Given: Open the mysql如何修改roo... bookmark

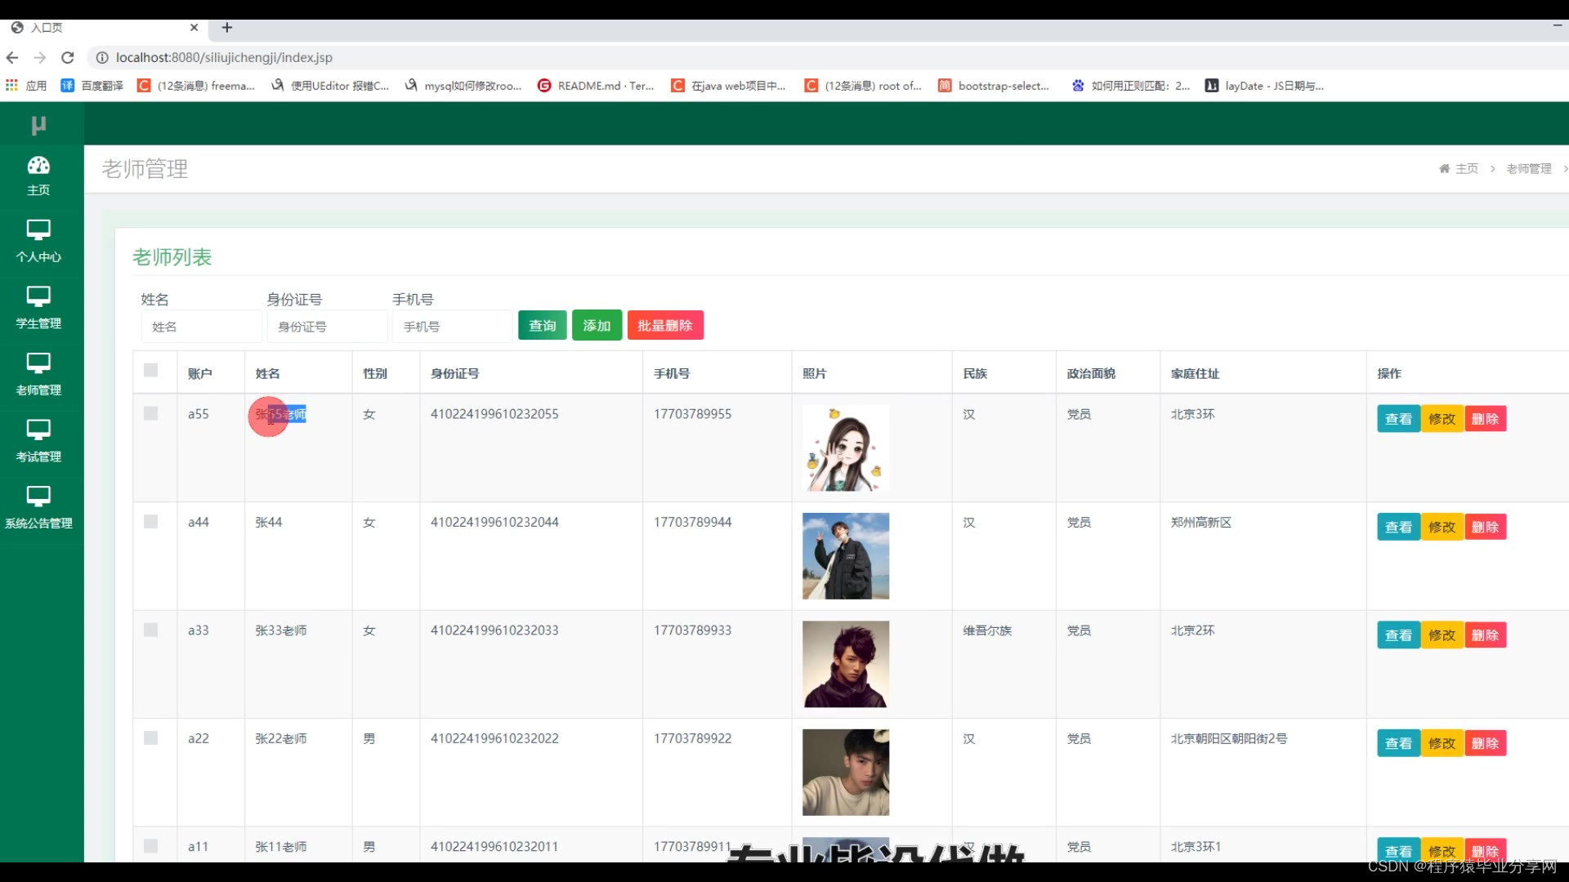Looking at the screenshot, I should (x=463, y=85).
